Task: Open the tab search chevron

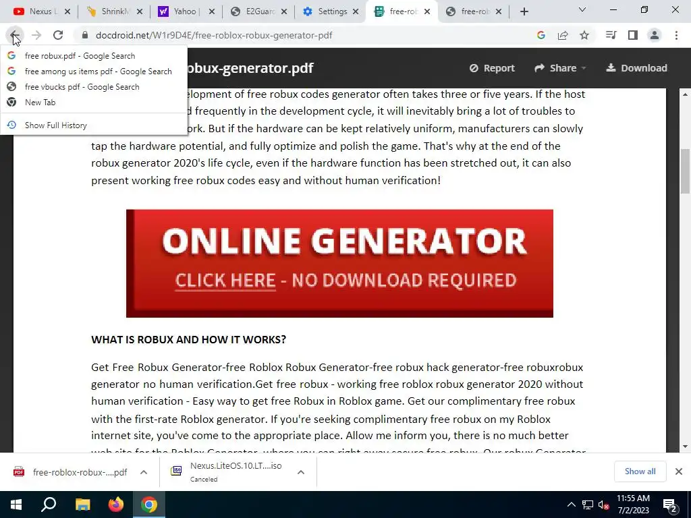Action: 582,9
